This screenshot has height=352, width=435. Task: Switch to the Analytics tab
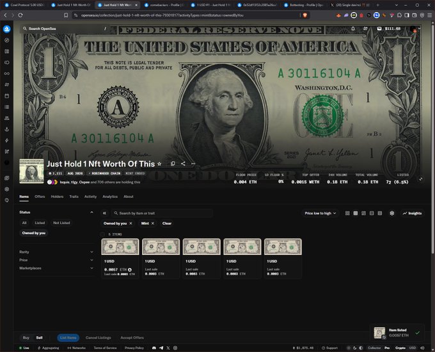point(110,196)
